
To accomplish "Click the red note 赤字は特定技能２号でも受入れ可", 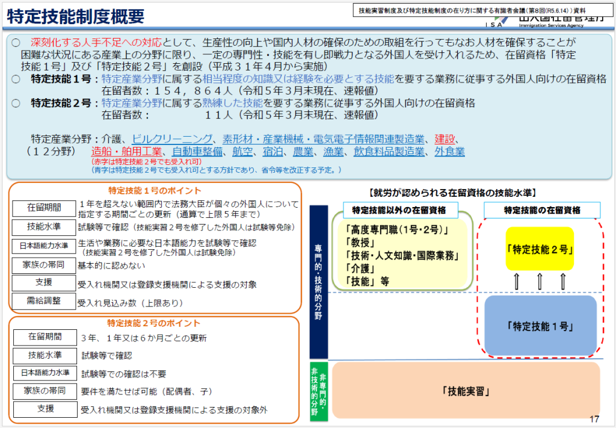I will (x=147, y=161).
